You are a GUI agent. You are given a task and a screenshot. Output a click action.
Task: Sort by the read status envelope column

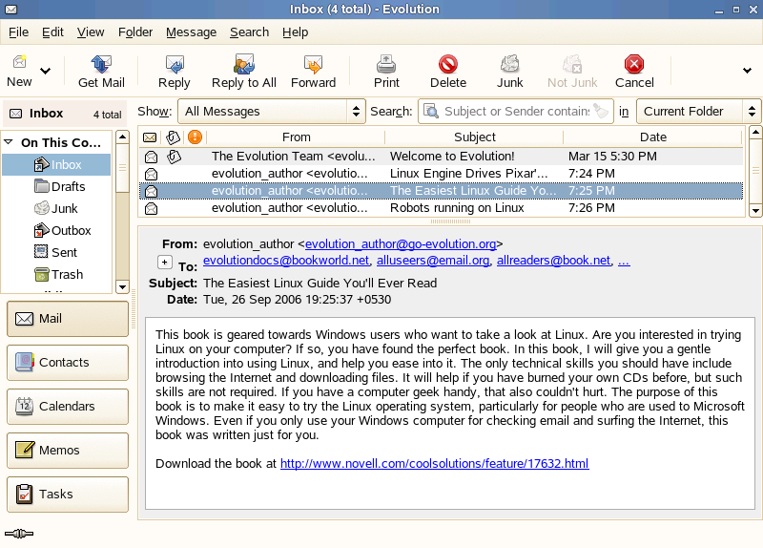coord(150,137)
